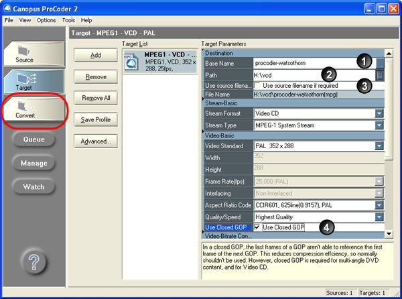Click the Base Name label
This screenshot has height=299, width=402.
coord(219,63)
